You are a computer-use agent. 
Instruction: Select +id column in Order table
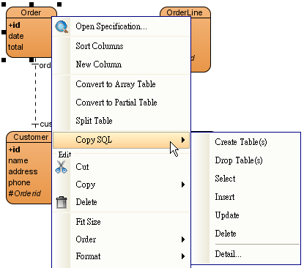(15, 25)
